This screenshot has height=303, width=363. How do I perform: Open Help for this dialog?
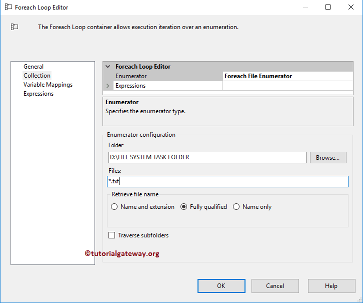pos(331,286)
